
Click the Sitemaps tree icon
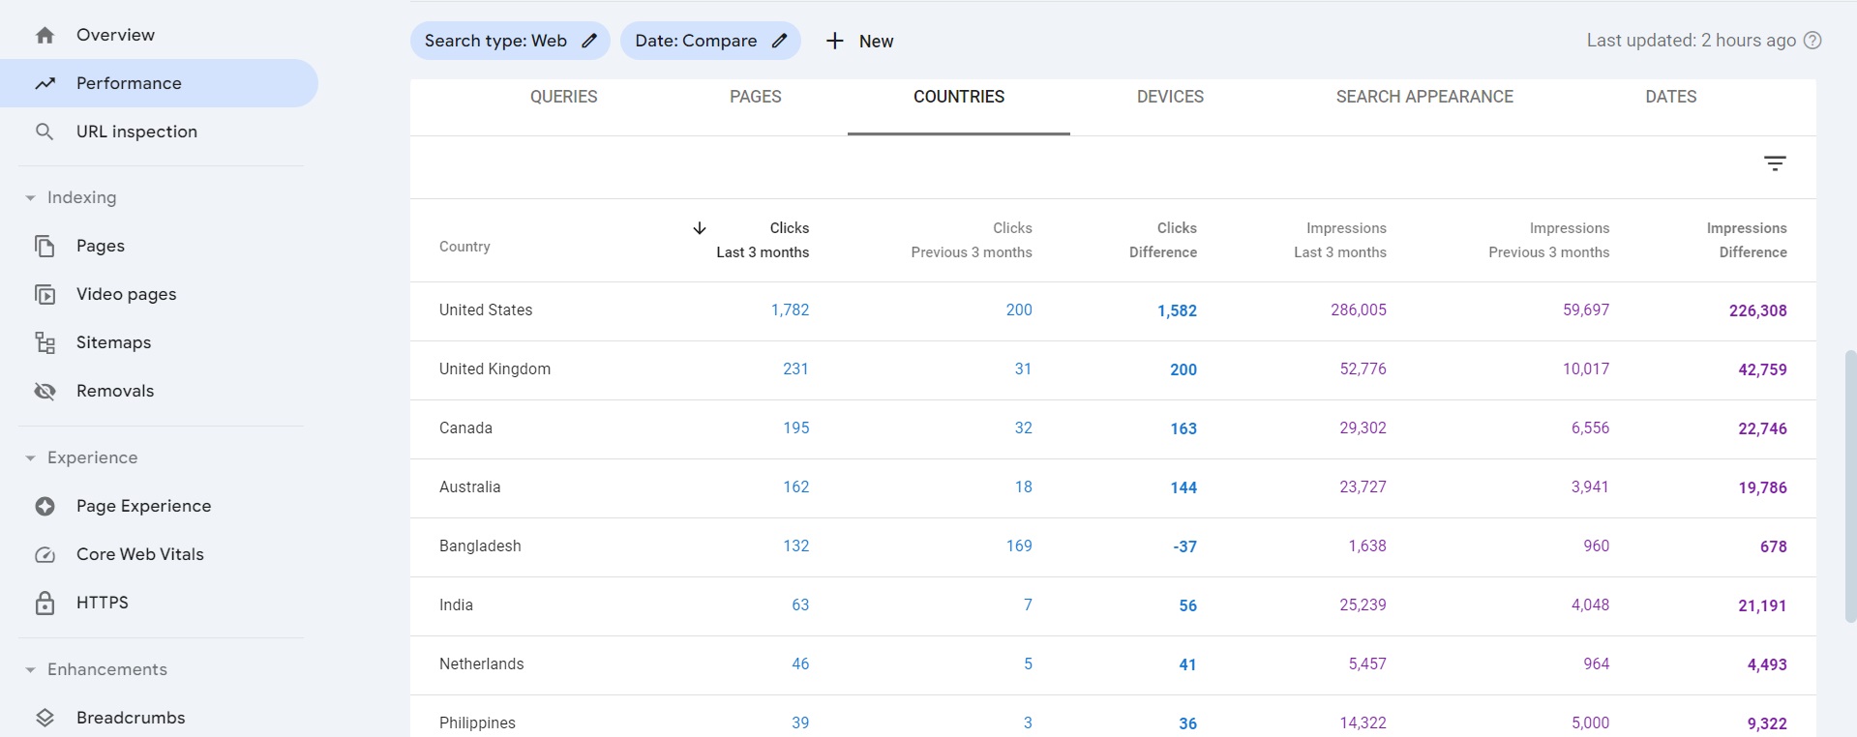45,342
